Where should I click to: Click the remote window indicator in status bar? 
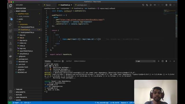pyautogui.click(x=10, y=103)
